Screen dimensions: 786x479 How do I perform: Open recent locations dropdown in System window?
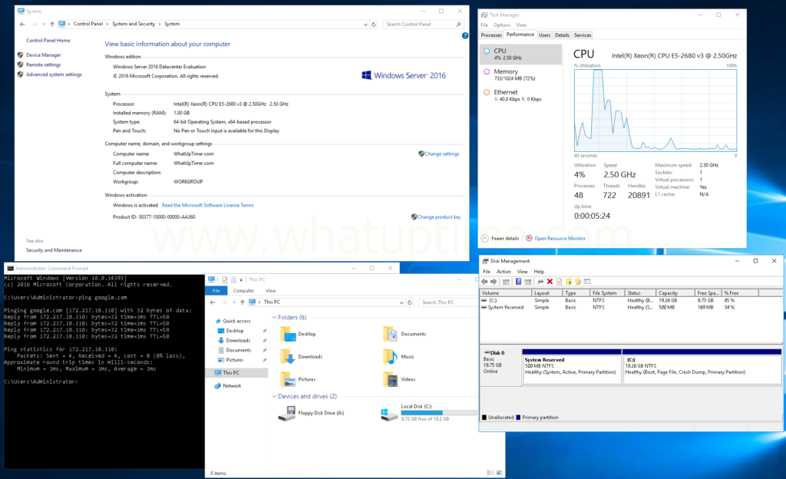click(x=44, y=24)
